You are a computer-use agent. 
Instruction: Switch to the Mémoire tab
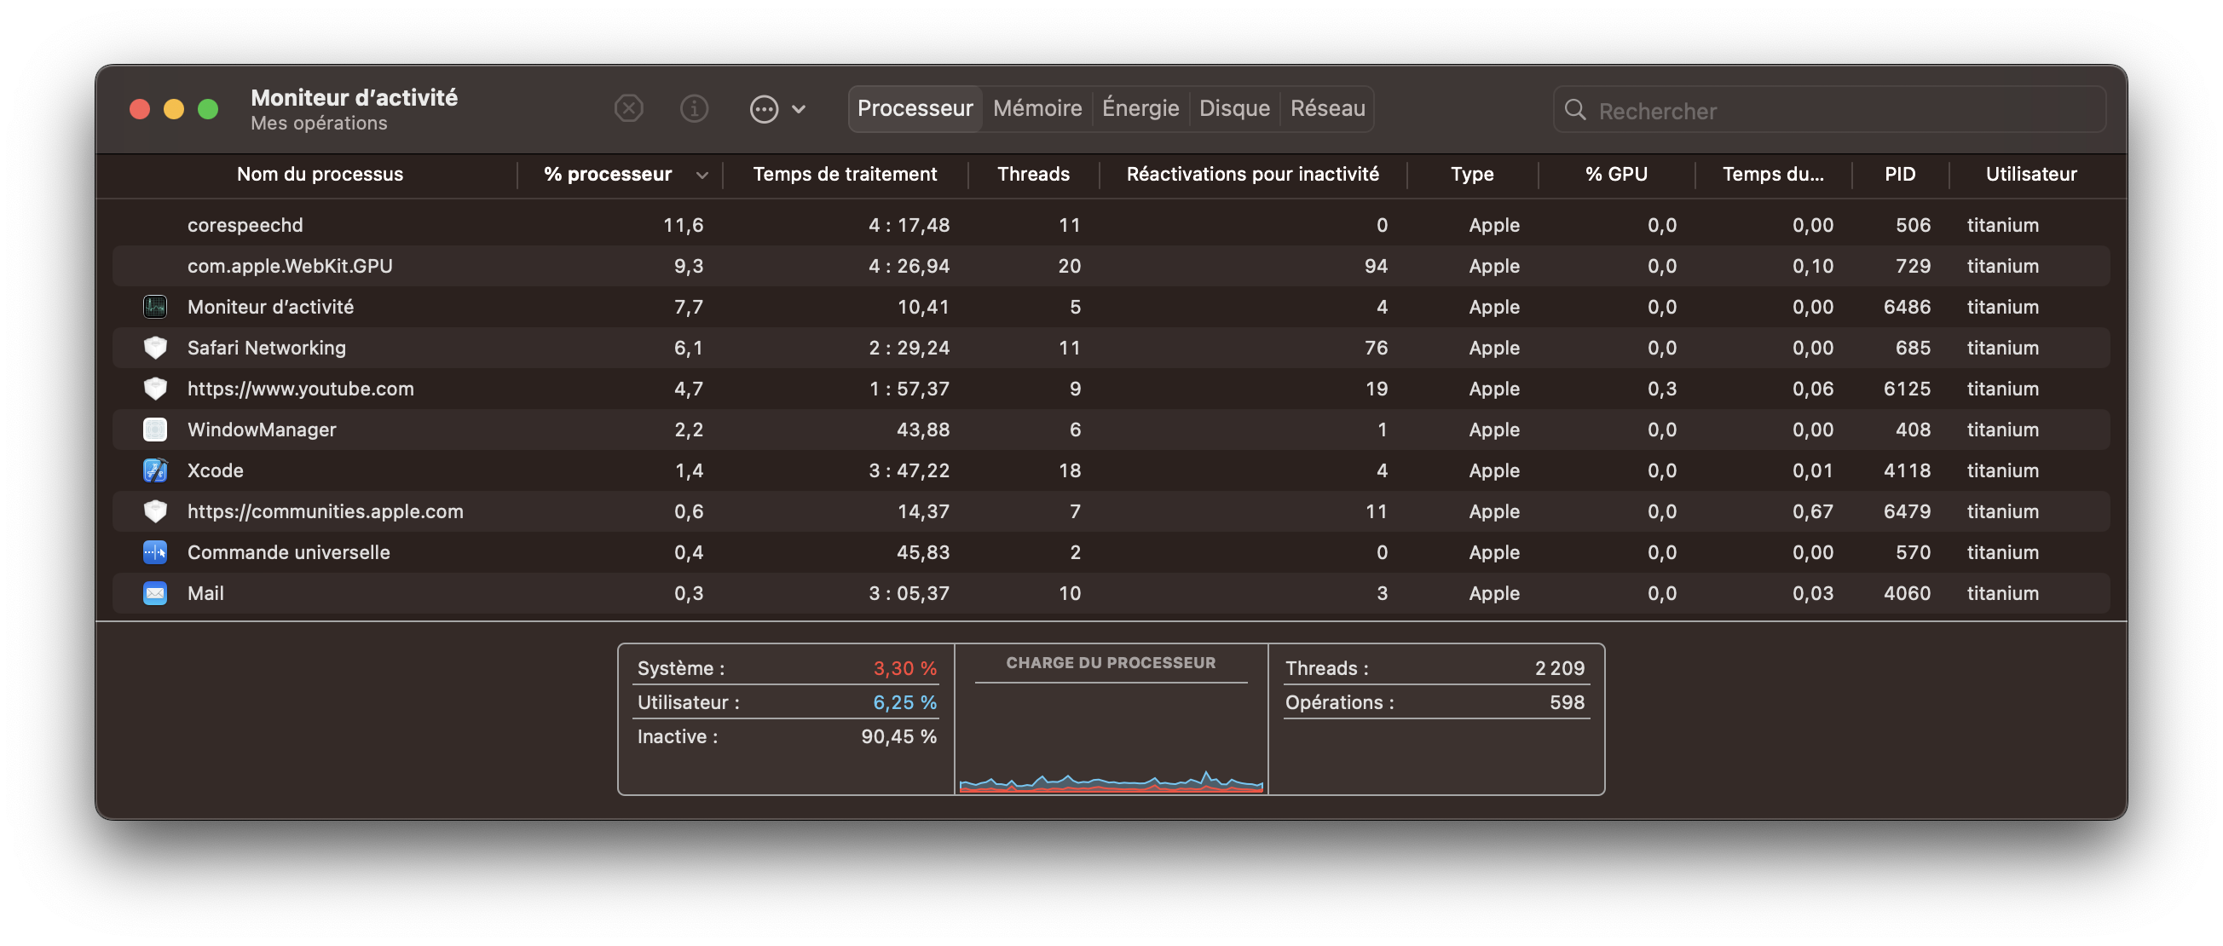click(x=1036, y=109)
